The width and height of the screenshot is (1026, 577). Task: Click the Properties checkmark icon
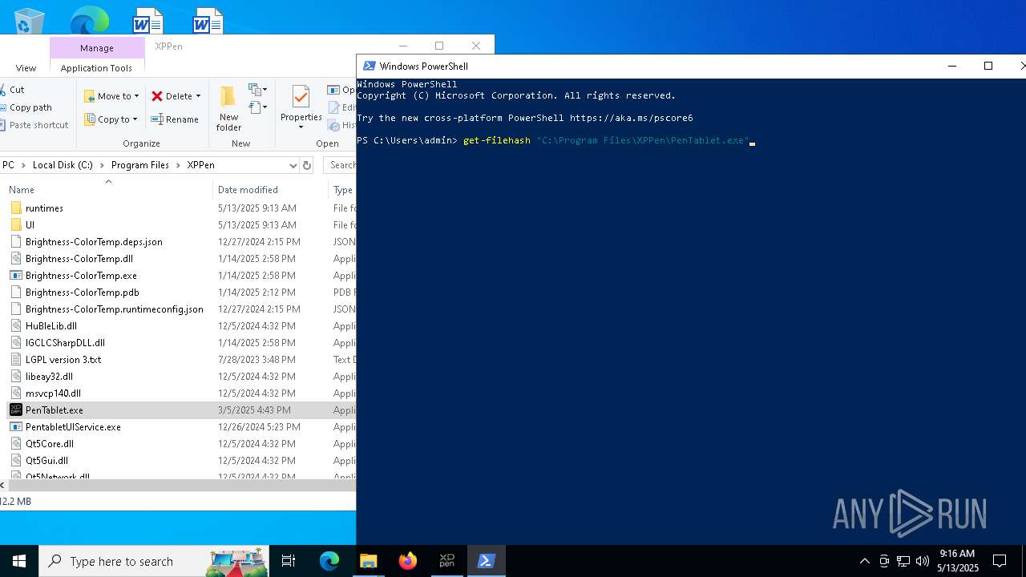click(x=301, y=97)
